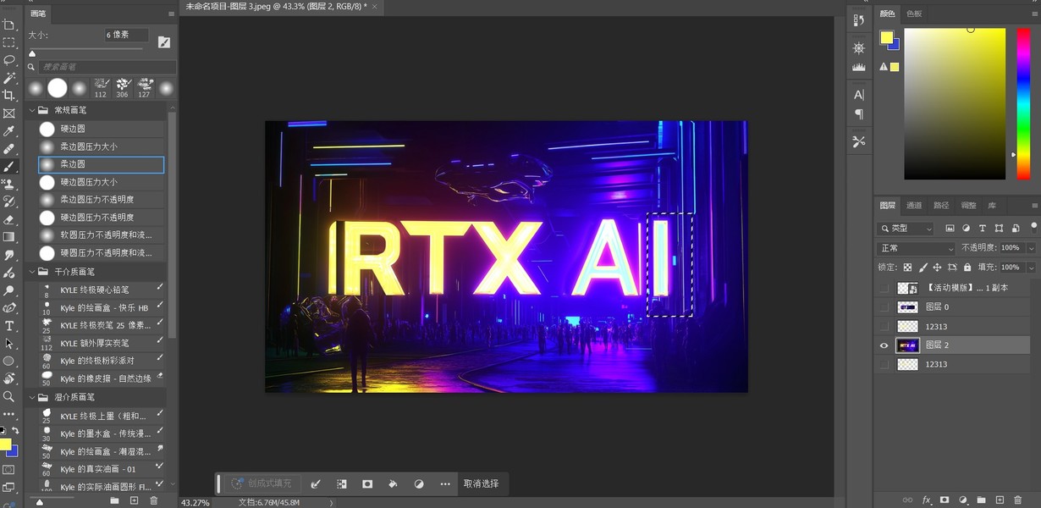The width and height of the screenshot is (1041, 508).
Task: Collapse the 常规画笔 brush folder
Action: (x=32, y=110)
